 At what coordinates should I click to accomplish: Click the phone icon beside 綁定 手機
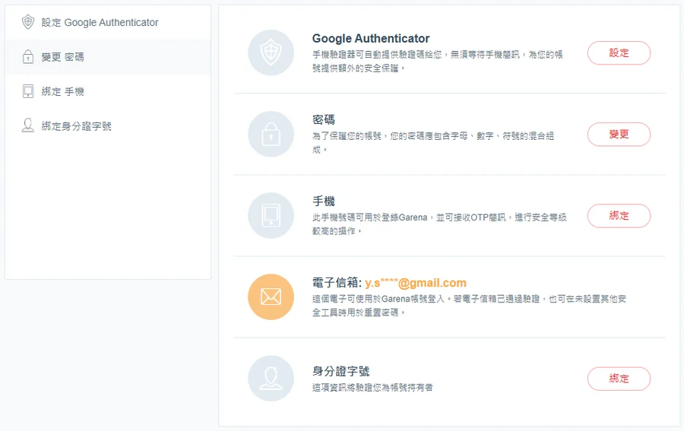click(x=28, y=92)
